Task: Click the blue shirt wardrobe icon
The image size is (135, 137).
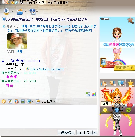Action: [x=117, y=110]
